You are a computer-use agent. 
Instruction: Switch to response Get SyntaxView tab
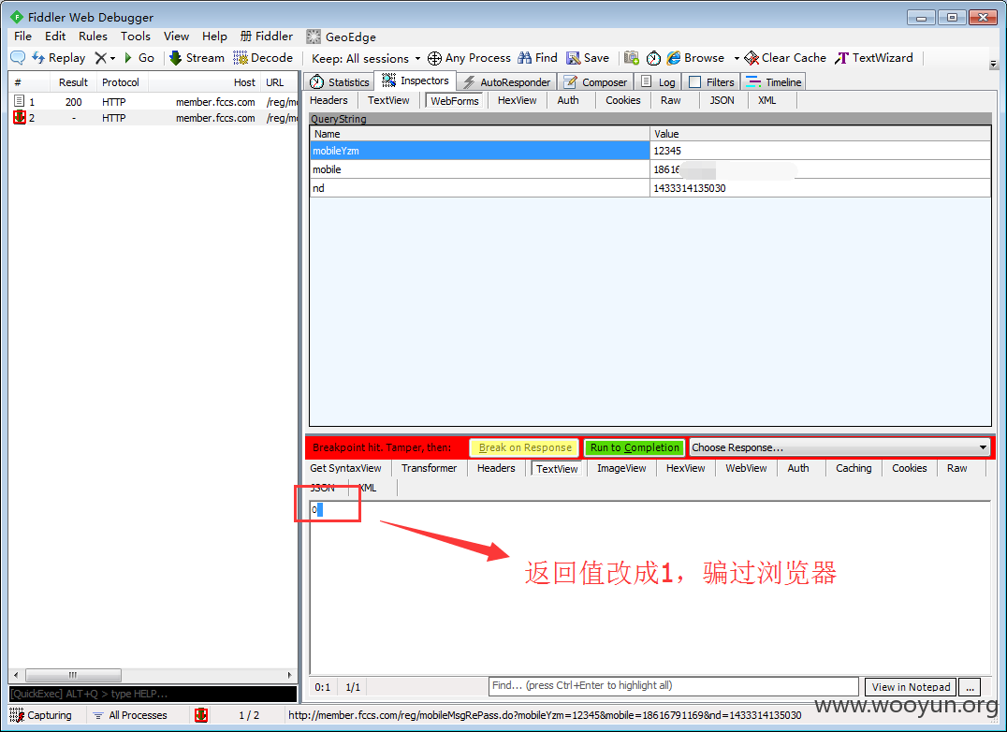[345, 468]
